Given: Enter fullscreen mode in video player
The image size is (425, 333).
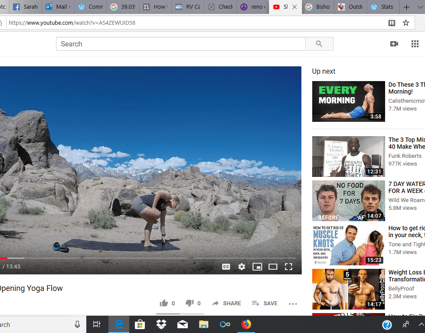Looking at the screenshot, I should [x=288, y=267].
